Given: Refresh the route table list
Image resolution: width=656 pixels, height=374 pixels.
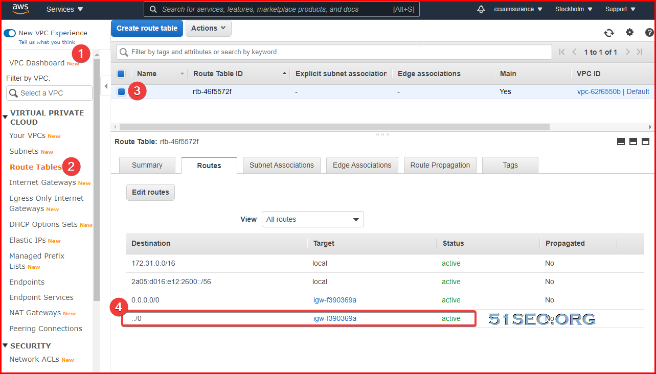Looking at the screenshot, I should 609,33.
